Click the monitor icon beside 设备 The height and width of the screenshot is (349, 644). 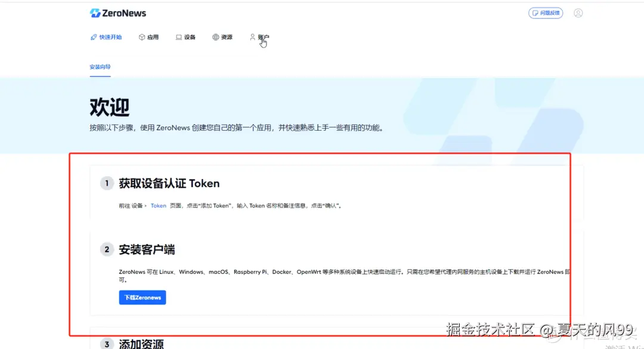(x=178, y=37)
